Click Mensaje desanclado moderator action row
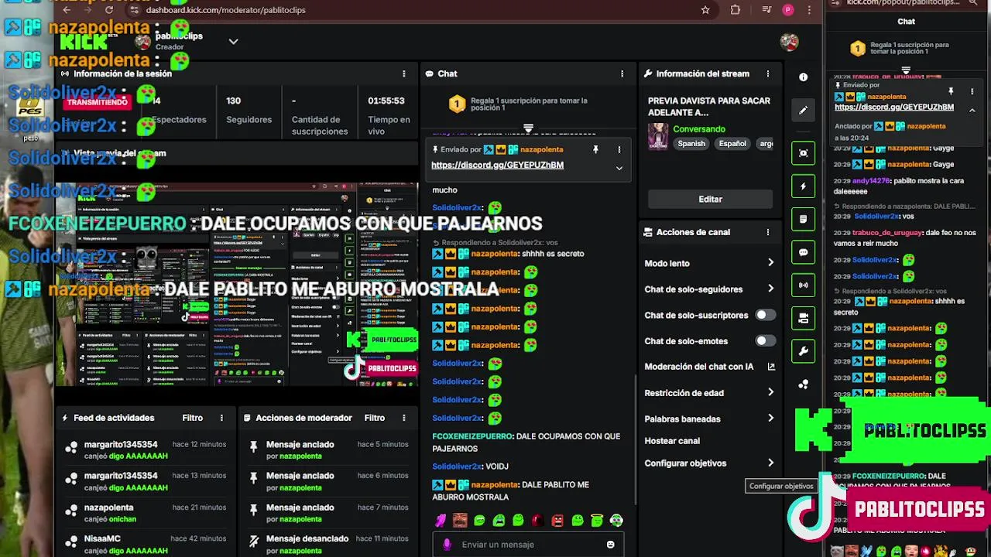The width and height of the screenshot is (991, 557). 327,544
